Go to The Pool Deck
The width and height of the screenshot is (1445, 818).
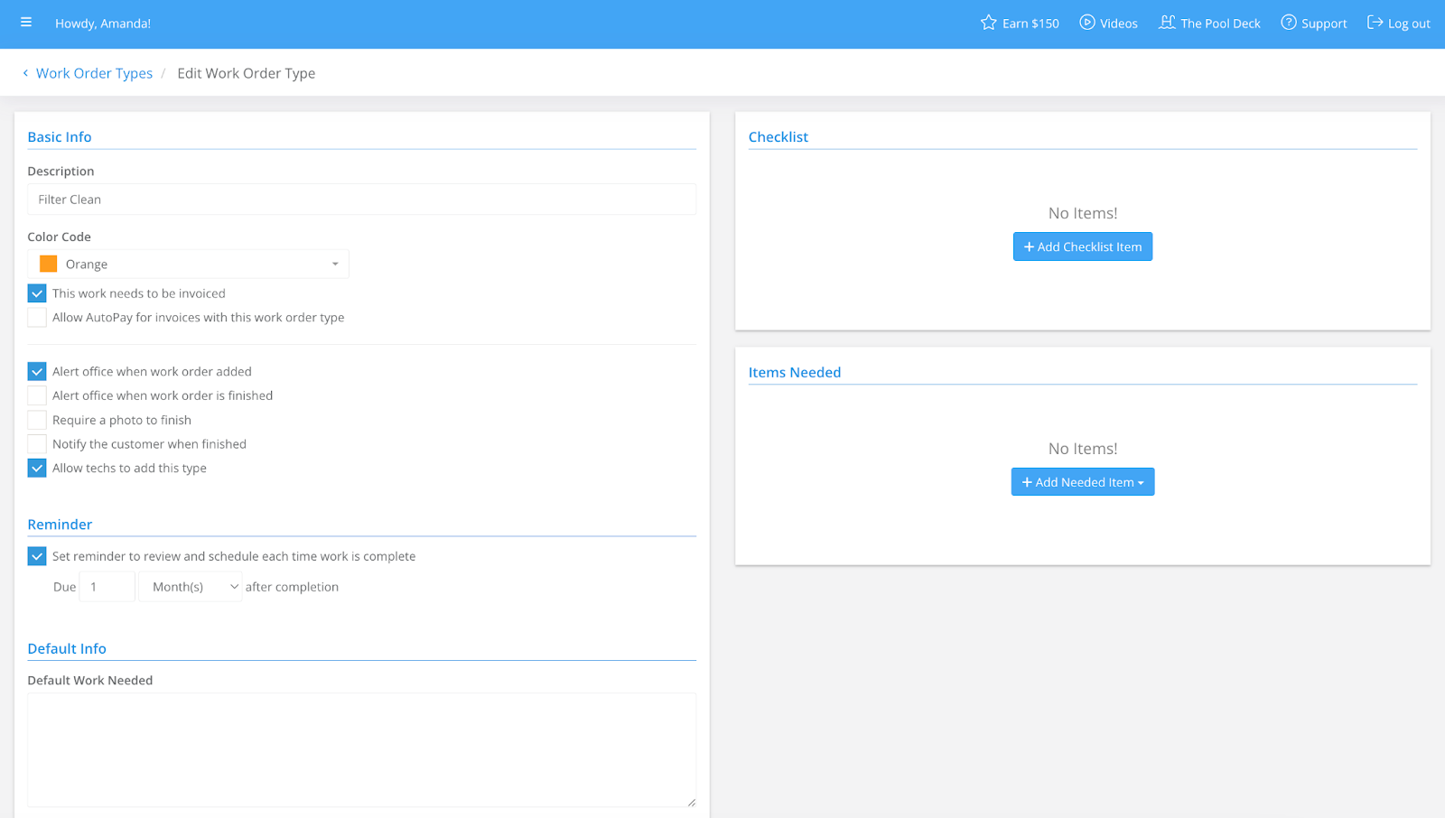pos(1209,23)
